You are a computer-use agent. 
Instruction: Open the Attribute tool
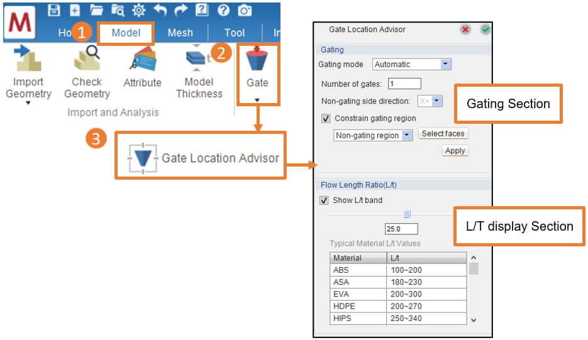point(142,70)
